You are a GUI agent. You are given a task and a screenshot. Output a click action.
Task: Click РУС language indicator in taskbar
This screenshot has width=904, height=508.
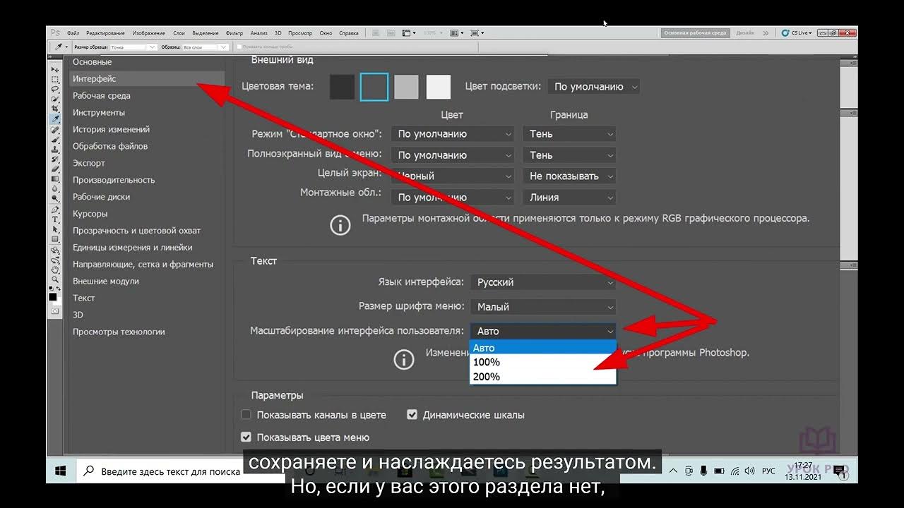(769, 471)
